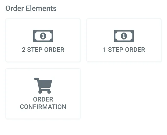This screenshot has width=167, height=135.
Task: Select the Order Confirmation card tile
Action: tap(43, 94)
